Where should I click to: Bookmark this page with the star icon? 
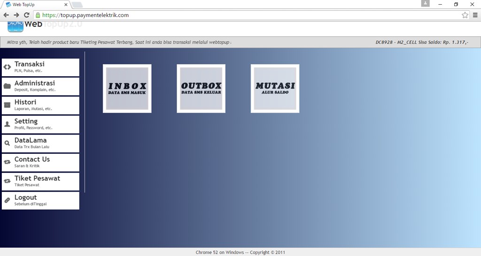[x=465, y=15]
